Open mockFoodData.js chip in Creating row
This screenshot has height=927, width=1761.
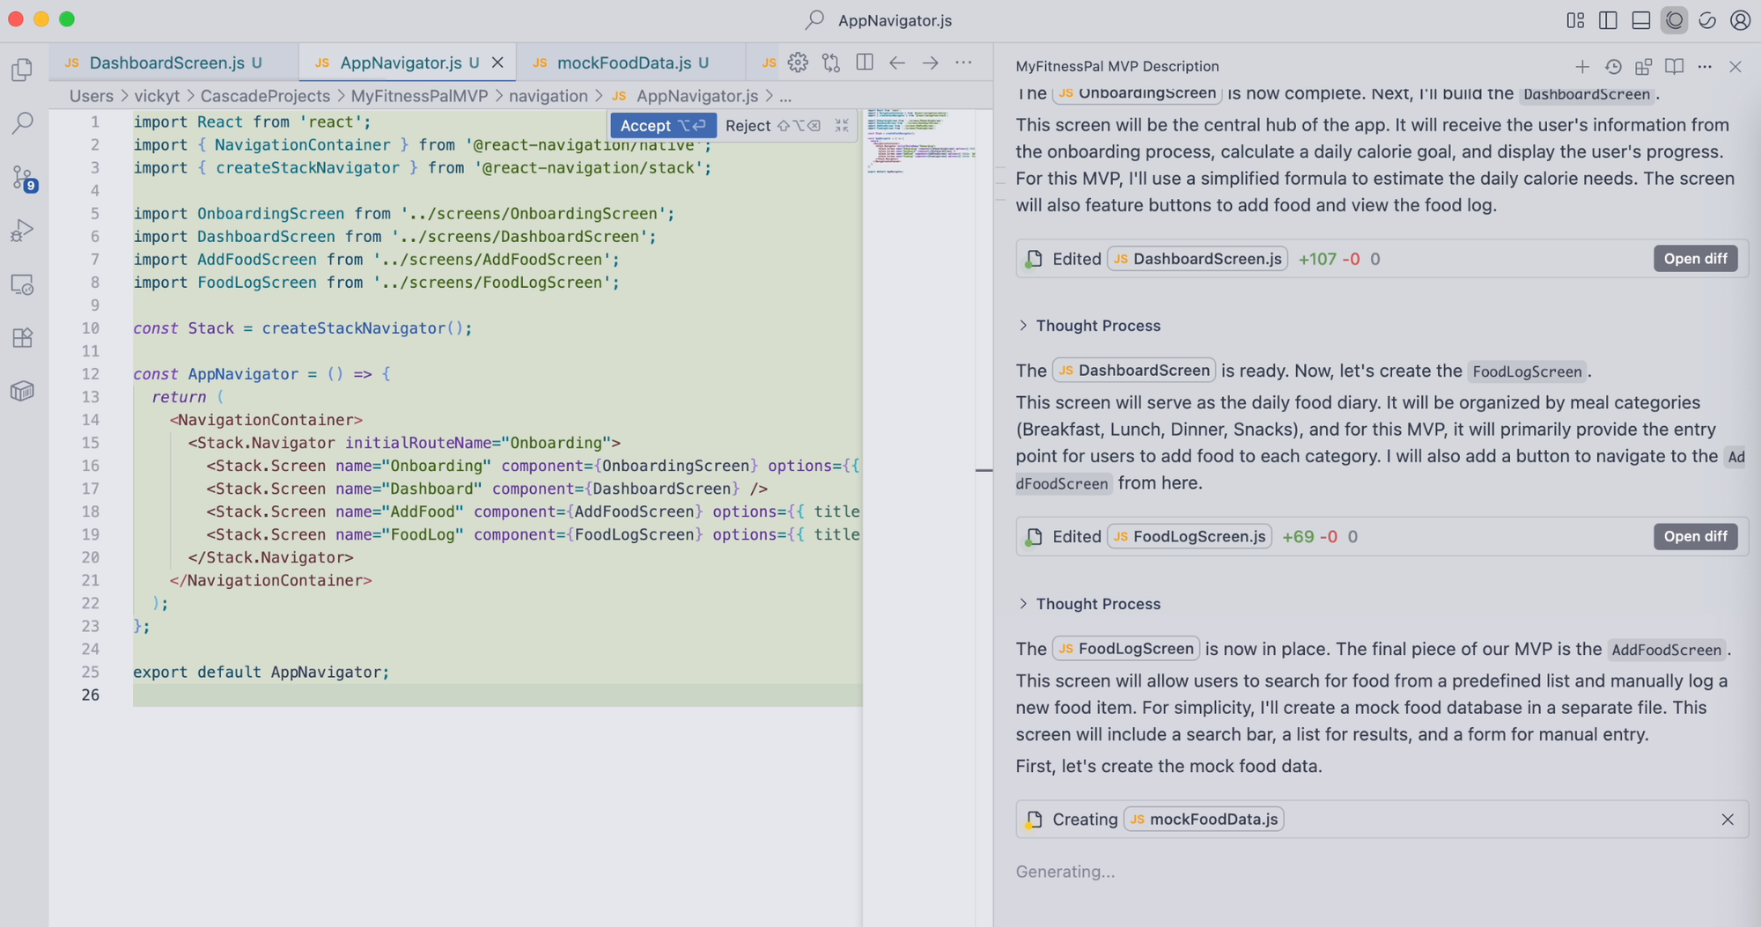click(x=1204, y=820)
